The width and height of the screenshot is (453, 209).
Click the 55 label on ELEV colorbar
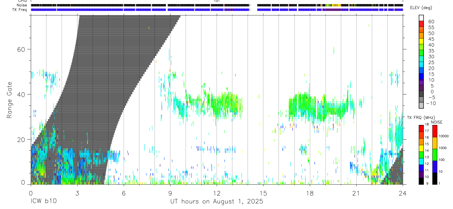tap(431, 28)
